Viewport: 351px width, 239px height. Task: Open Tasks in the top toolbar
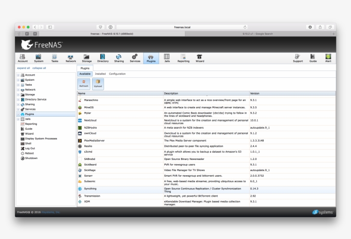pyautogui.click(x=55, y=58)
